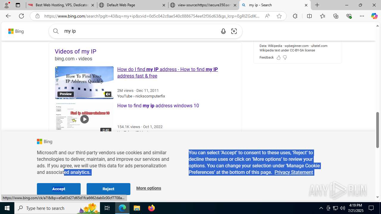This screenshot has width=381, height=214.
Task: Reject Bing cookies
Action: (x=108, y=189)
